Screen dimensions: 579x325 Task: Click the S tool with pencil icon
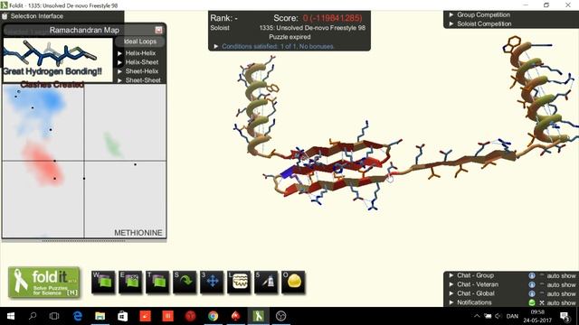(266, 283)
